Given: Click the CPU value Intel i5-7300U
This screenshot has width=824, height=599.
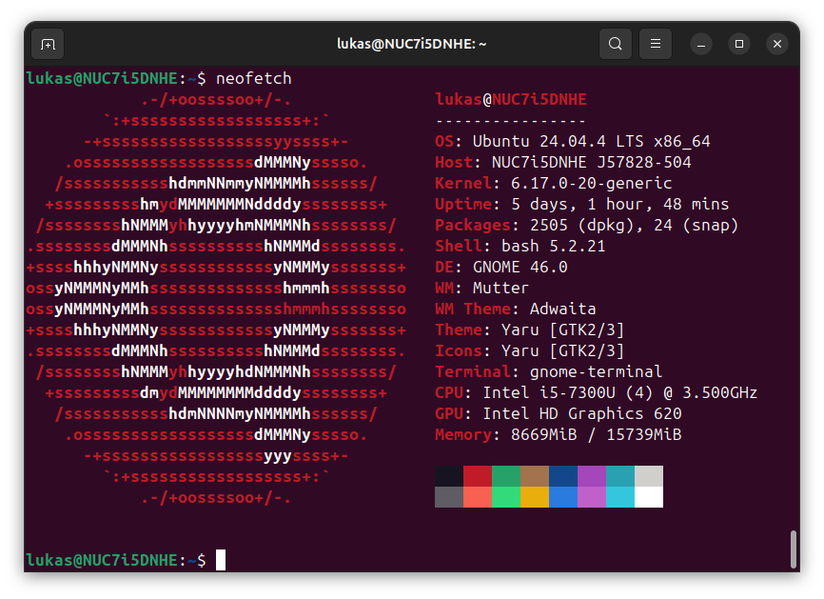Looking at the screenshot, I should click(x=548, y=393).
